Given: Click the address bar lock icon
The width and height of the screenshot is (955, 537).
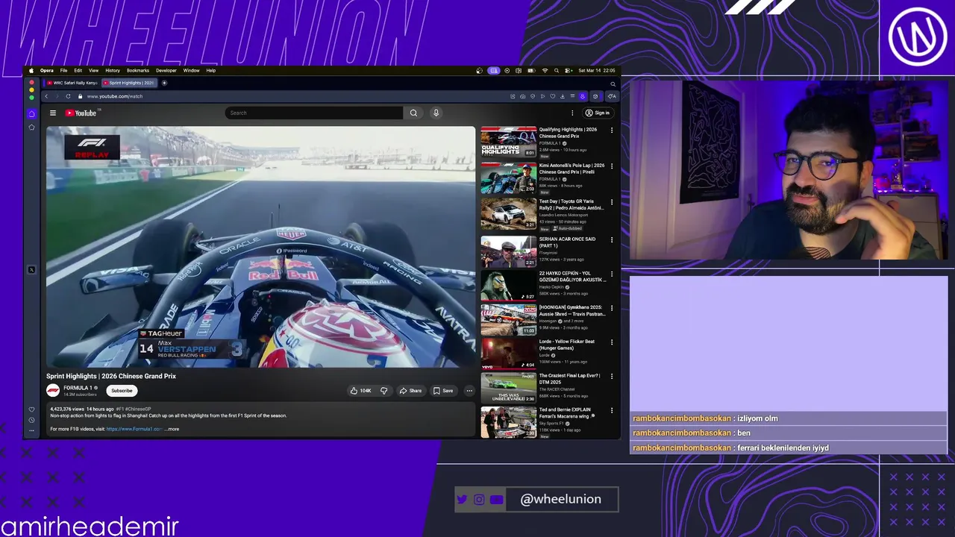Looking at the screenshot, I should [80, 96].
